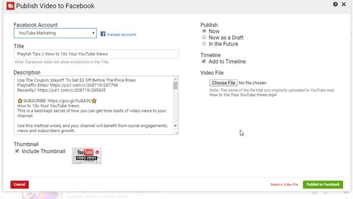Viewport: 353px width, 199px height.
Task: Click the Publish to Facebook button
Action: 323,184
